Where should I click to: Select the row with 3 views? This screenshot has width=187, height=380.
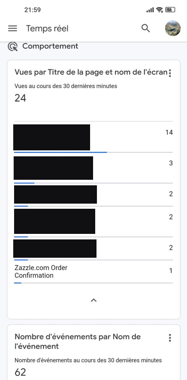[x=93, y=168]
